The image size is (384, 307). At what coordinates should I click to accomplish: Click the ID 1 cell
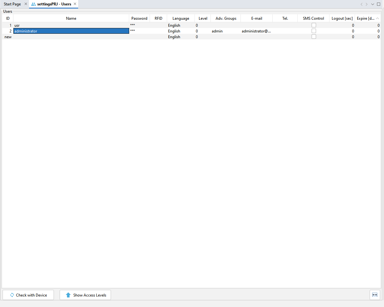point(8,25)
